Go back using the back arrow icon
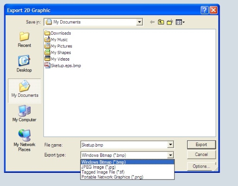238x186 pixels. click(152, 22)
